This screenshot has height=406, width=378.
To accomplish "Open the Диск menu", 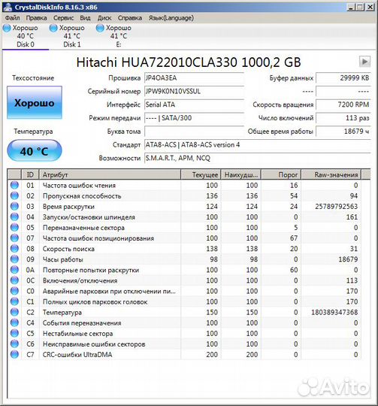I will (x=104, y=18).
